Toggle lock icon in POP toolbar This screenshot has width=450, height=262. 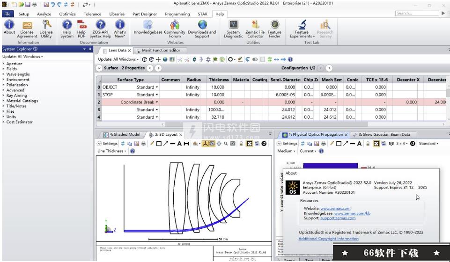[368, 144]
